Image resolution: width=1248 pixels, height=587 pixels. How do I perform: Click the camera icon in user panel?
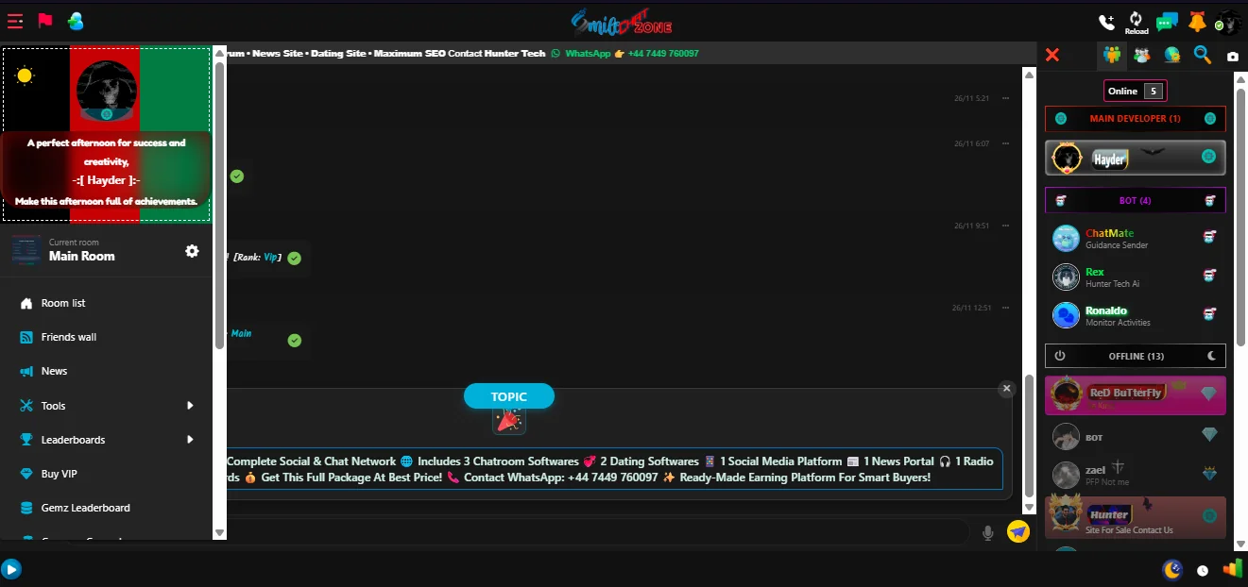[1233, 57]
